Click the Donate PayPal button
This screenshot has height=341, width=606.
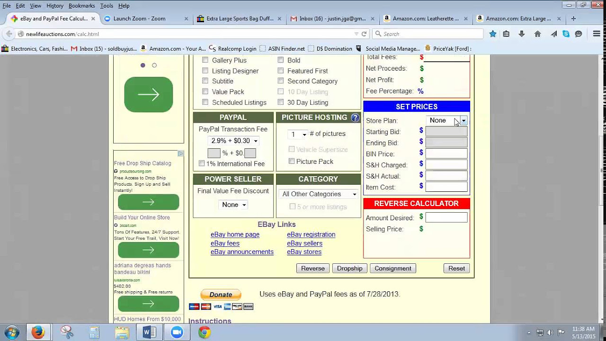coord(221,295)
